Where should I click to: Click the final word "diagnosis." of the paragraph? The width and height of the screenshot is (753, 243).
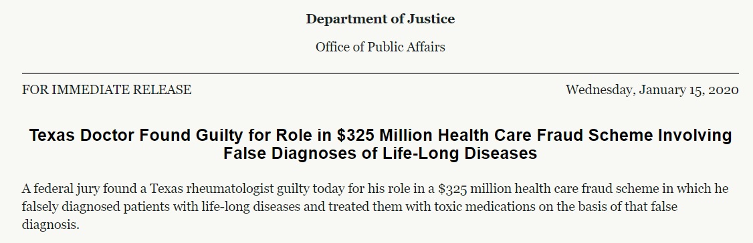tap(50, 225)
